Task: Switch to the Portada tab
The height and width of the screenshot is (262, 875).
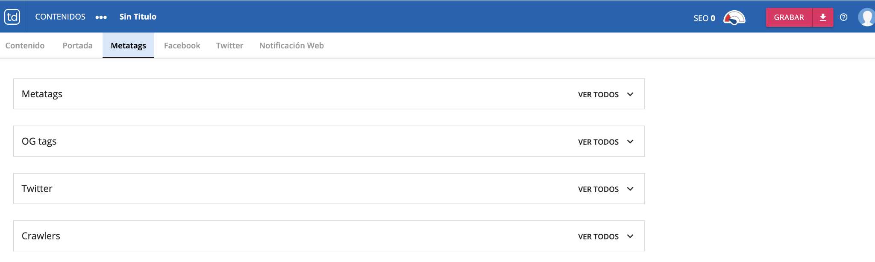Action: tap(77, 46)
